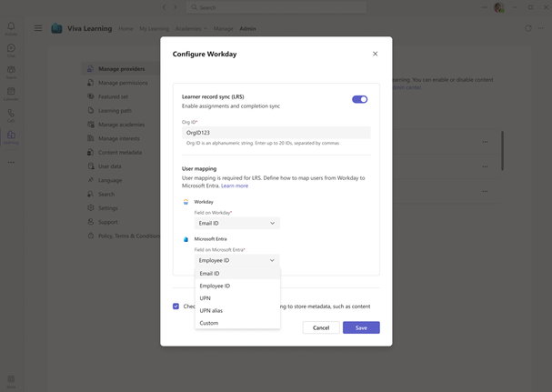Open the Teams icon in left rail
552x392 pixels.
pos(11,72)
